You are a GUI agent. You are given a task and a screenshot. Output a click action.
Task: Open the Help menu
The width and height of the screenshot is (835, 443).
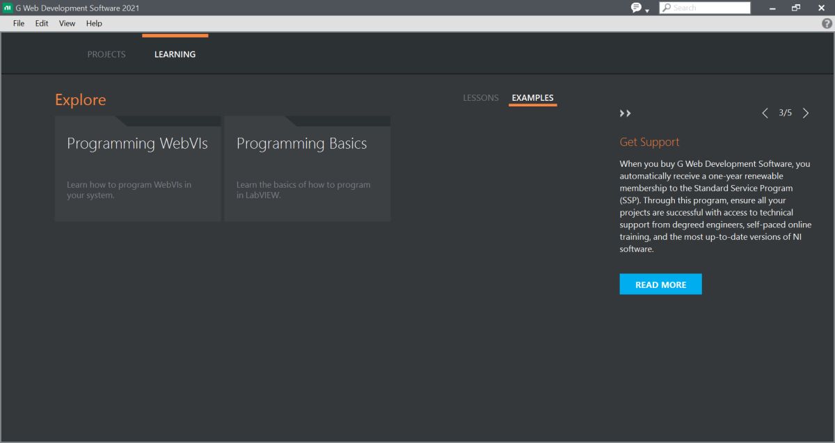coord(94,23)
